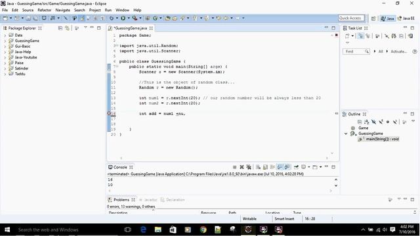Viewport: 420px width, 236px height.
Task: Toggle Scheduled view in Task List
Action: tap(368, 36)
